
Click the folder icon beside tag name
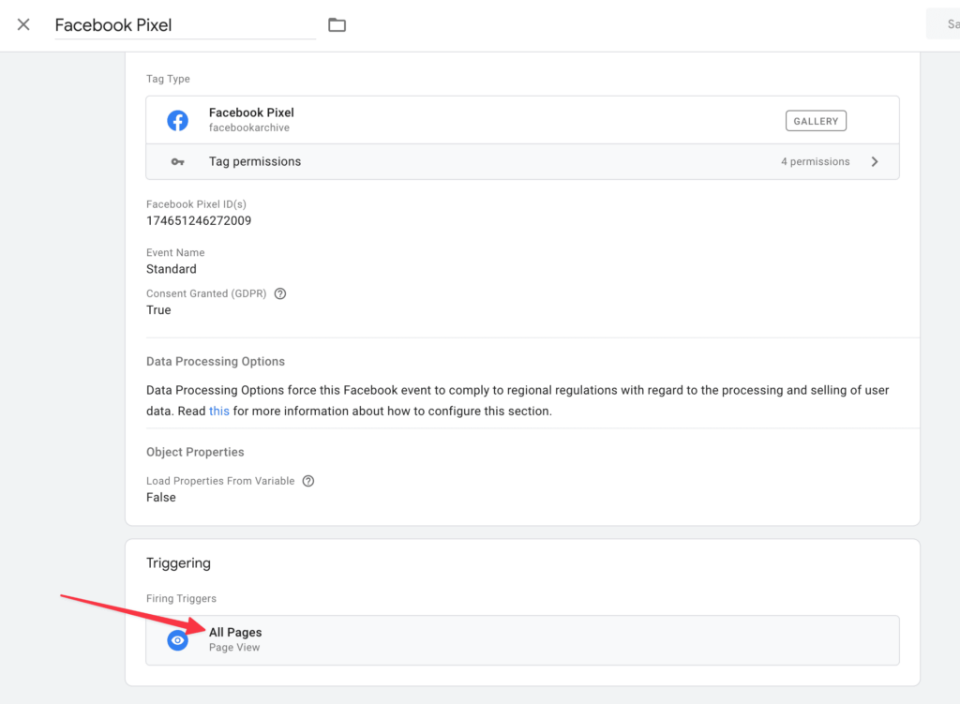click(337, 25)
